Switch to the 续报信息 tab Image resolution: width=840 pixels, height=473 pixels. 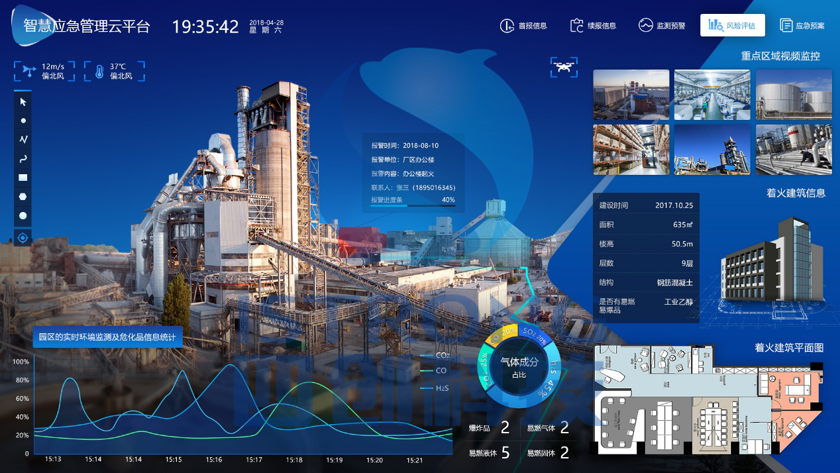[x=593, y=26]
